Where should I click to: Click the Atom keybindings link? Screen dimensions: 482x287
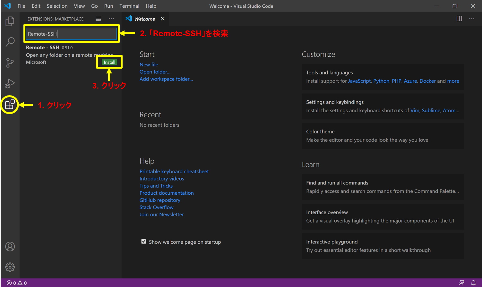[451, 111]
